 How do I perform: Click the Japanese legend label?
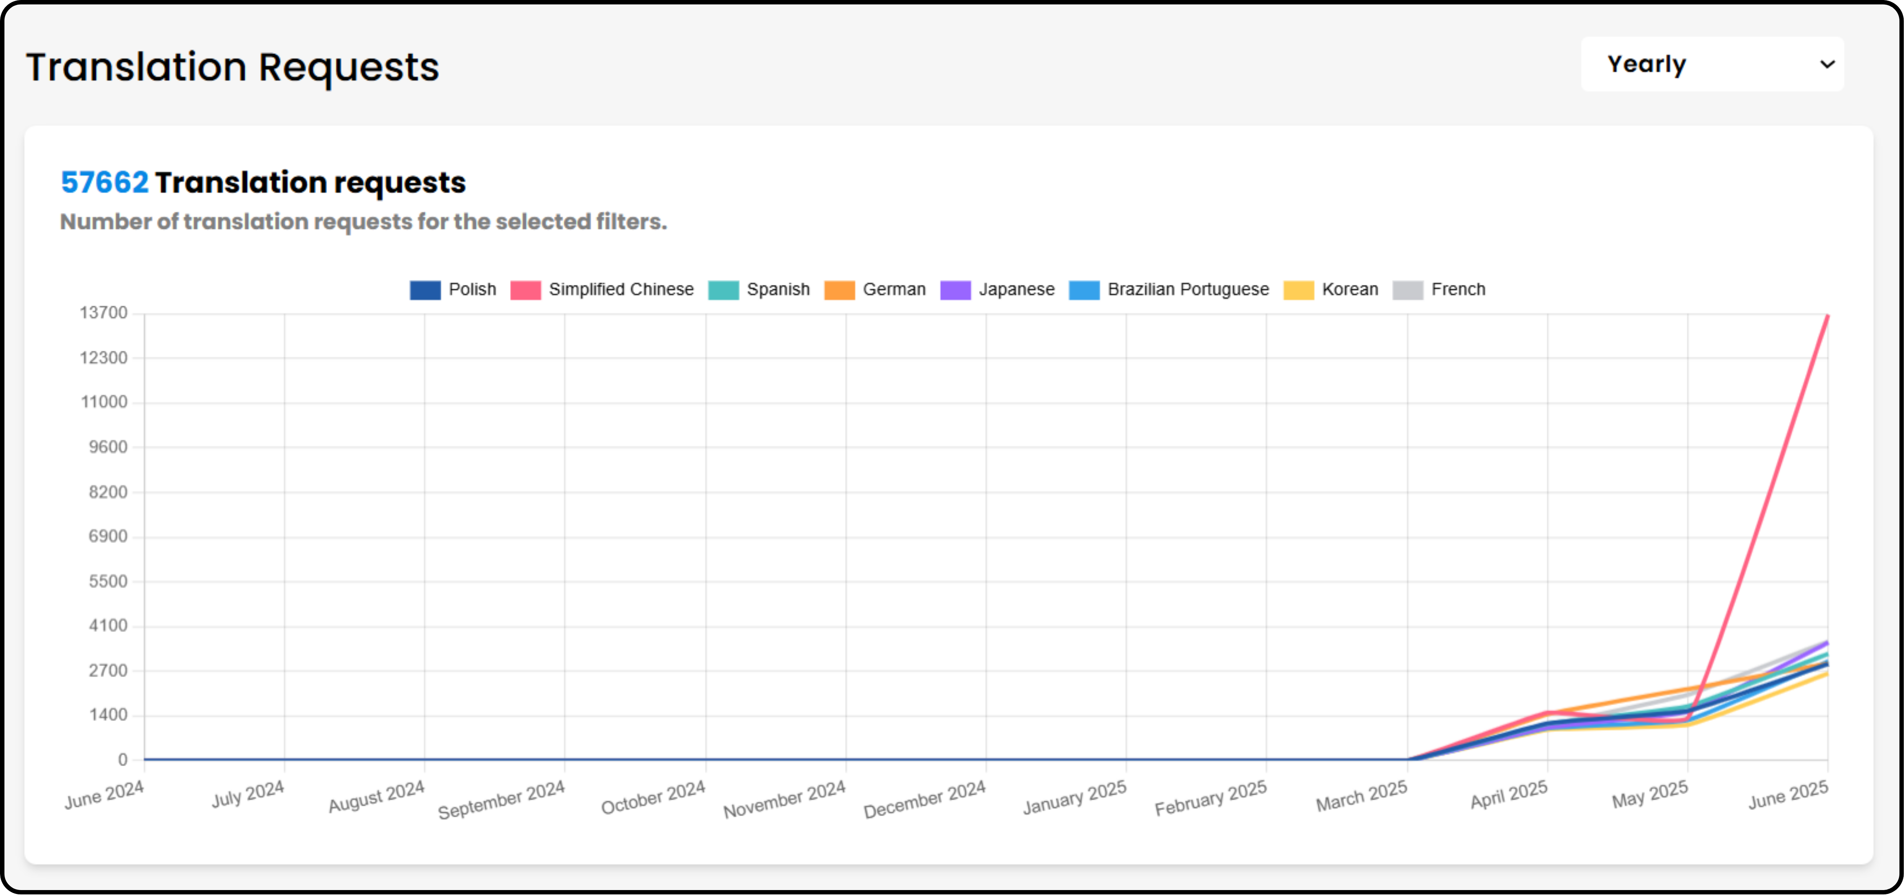click(1017, 290)
